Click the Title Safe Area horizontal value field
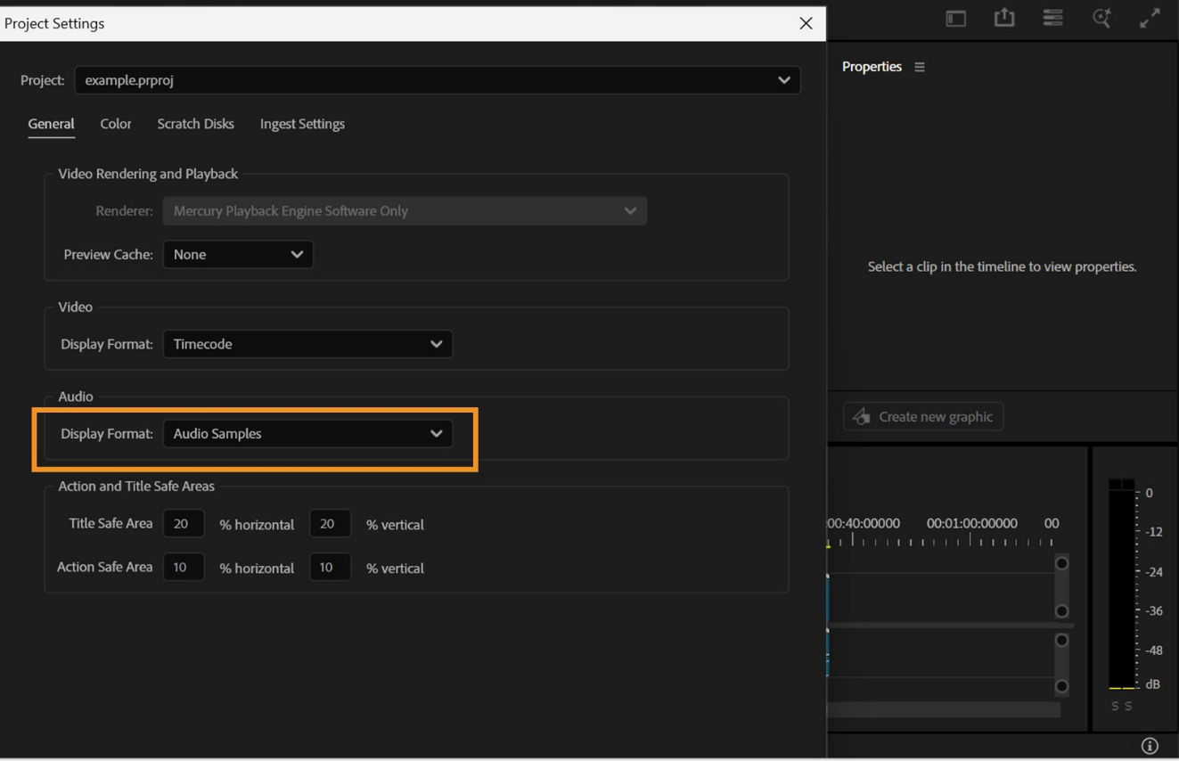Image resolution: width=1179 pixels, height=761 pixels. coord(184,523)
